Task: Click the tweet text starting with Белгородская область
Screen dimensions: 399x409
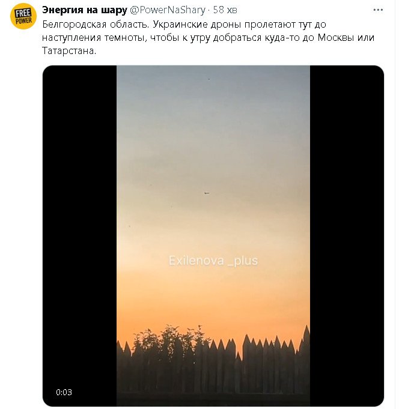Action: (x=208, y=37)
